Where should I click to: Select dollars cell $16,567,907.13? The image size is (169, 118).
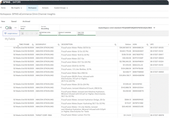(125, 48)
